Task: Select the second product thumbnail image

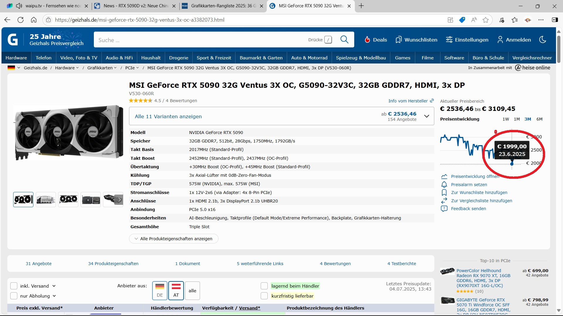Action: click(x=46, y=200)
